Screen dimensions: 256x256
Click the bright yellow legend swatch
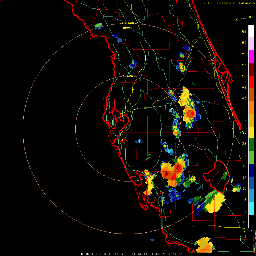point(251,132)
